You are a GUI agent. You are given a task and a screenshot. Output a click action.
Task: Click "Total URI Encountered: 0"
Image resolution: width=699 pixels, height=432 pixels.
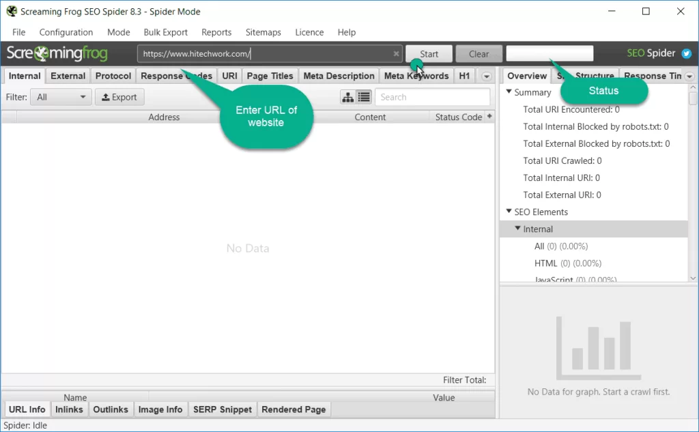coord(571,109)
